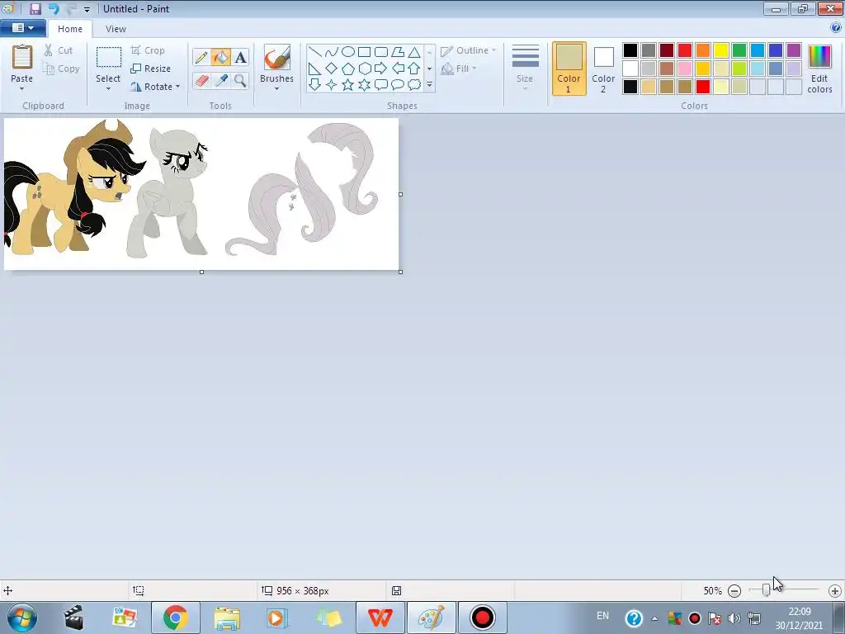Pick the green color swatch
Image resolution: width=845 pixels, height=634 pixels.
(x=739, y=50)
